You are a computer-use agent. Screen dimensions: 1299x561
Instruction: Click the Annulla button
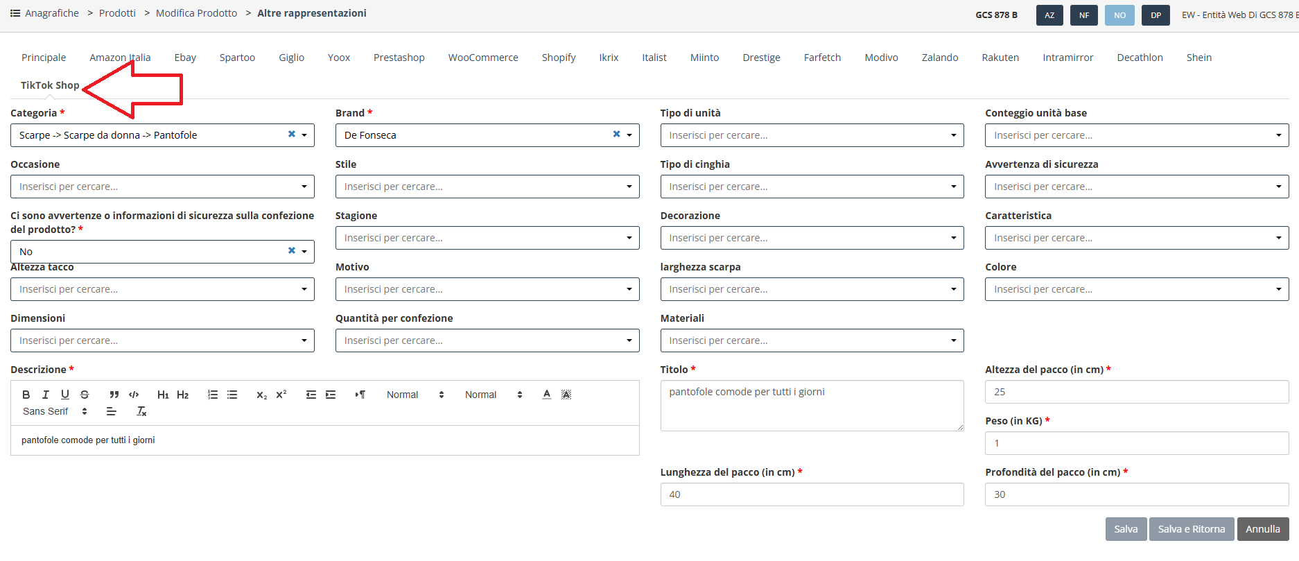tap(1263, 529)
